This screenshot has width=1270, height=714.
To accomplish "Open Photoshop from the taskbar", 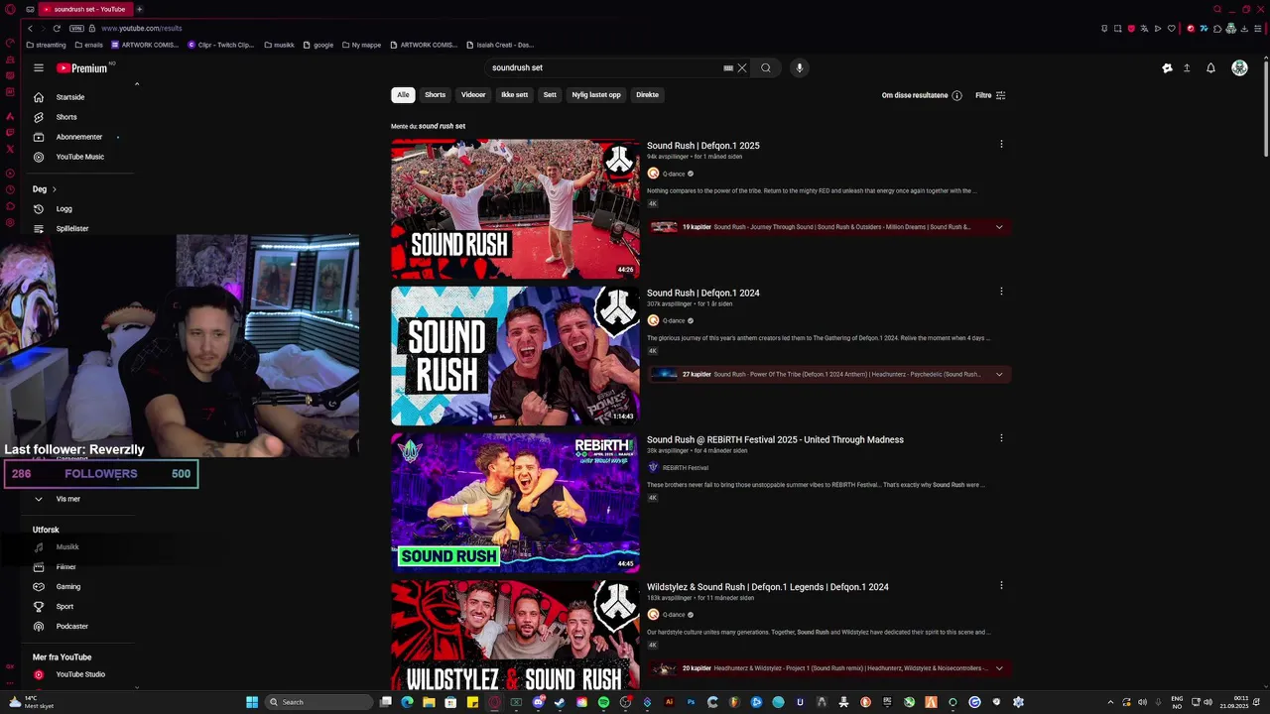I will [x=691, y=702].
